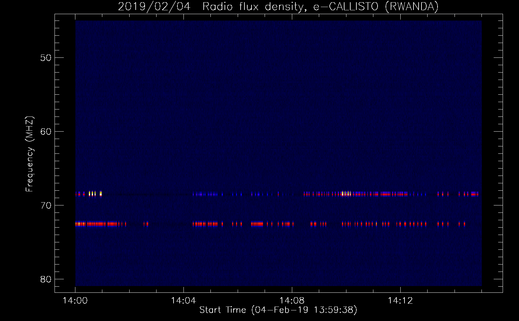Click the time tick label '14:00'
Screen dimensions: 519x321
point(75,300)
